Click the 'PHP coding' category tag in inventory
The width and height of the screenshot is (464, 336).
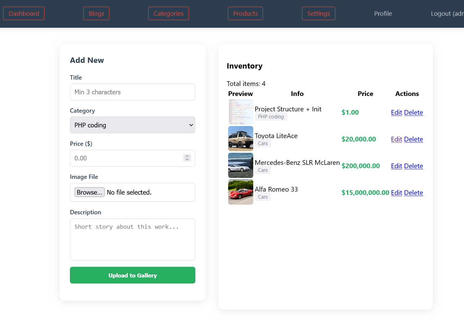point(271,117)
